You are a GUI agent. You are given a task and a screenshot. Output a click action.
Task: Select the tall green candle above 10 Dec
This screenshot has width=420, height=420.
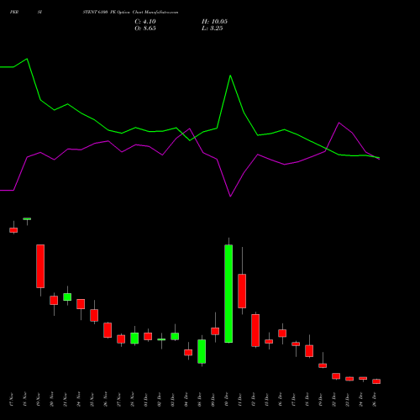tap(228, 294)
